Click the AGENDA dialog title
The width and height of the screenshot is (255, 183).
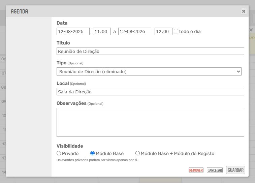click(x=19, y=11)
